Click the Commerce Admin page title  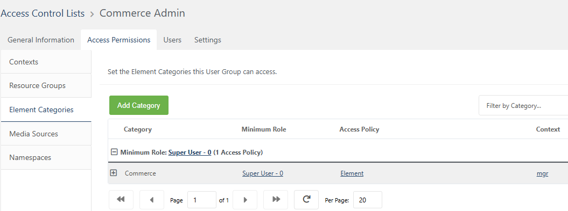pyautogui.click(x=142, y=13)
